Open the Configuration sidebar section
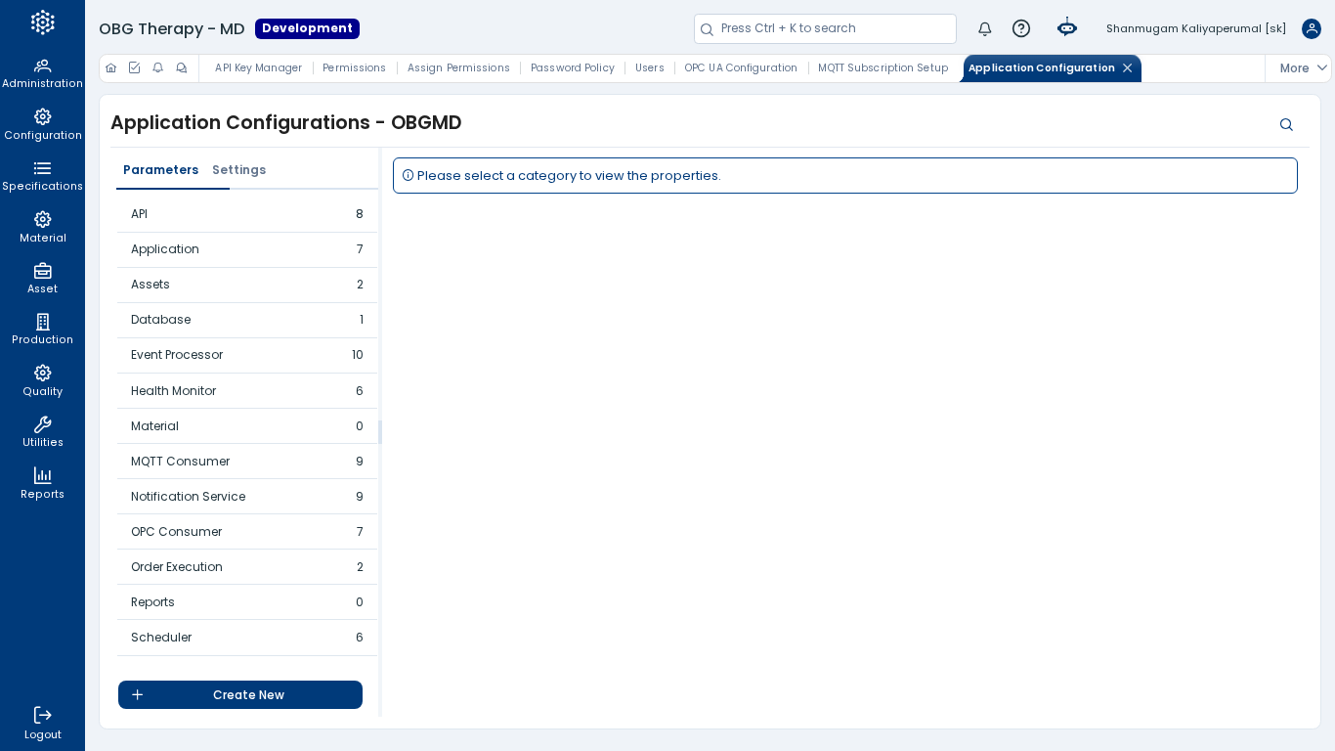Screen dimensions: 1335x751 (42, 125)
